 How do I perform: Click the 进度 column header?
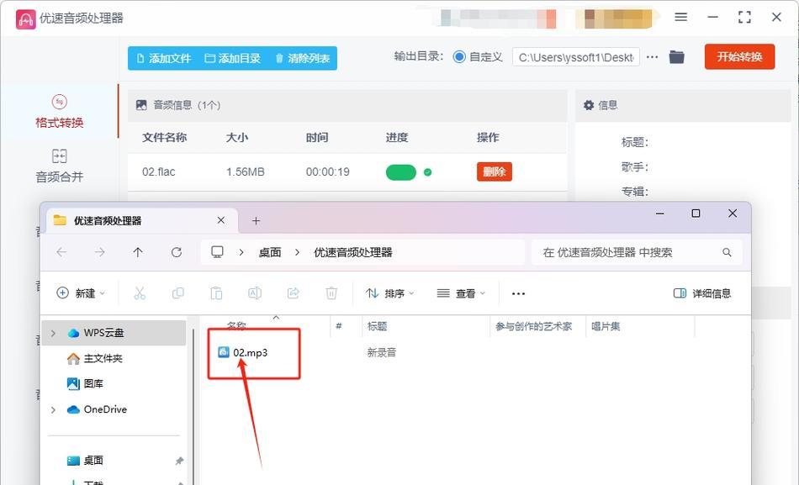(x=396, y=137)
